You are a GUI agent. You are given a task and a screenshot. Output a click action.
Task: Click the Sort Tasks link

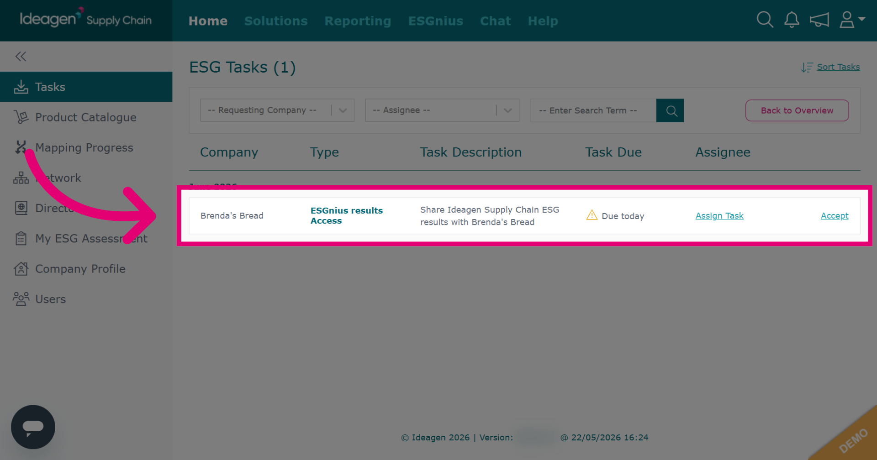point(838,67)
